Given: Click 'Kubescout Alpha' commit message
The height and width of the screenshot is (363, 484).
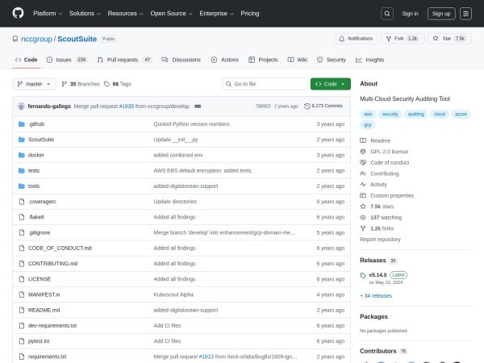Looking at the screenshot, I should (173, 294).
